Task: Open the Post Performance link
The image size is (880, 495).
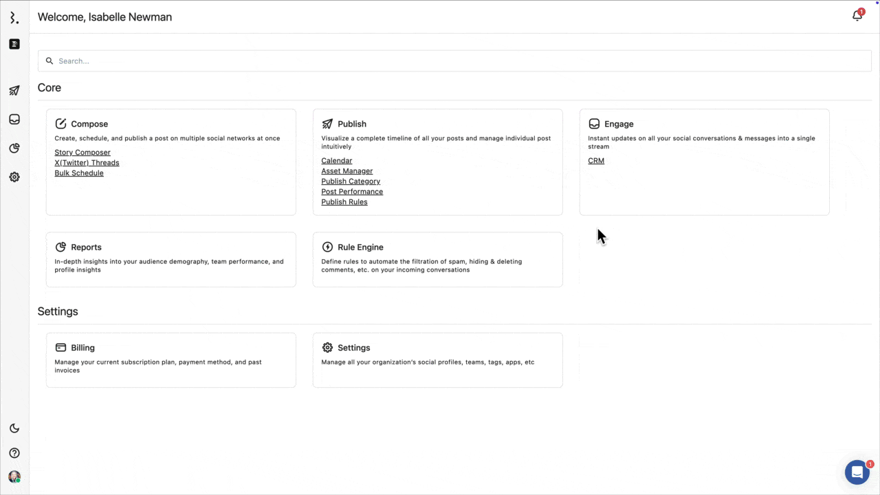Action: (352, 192)
